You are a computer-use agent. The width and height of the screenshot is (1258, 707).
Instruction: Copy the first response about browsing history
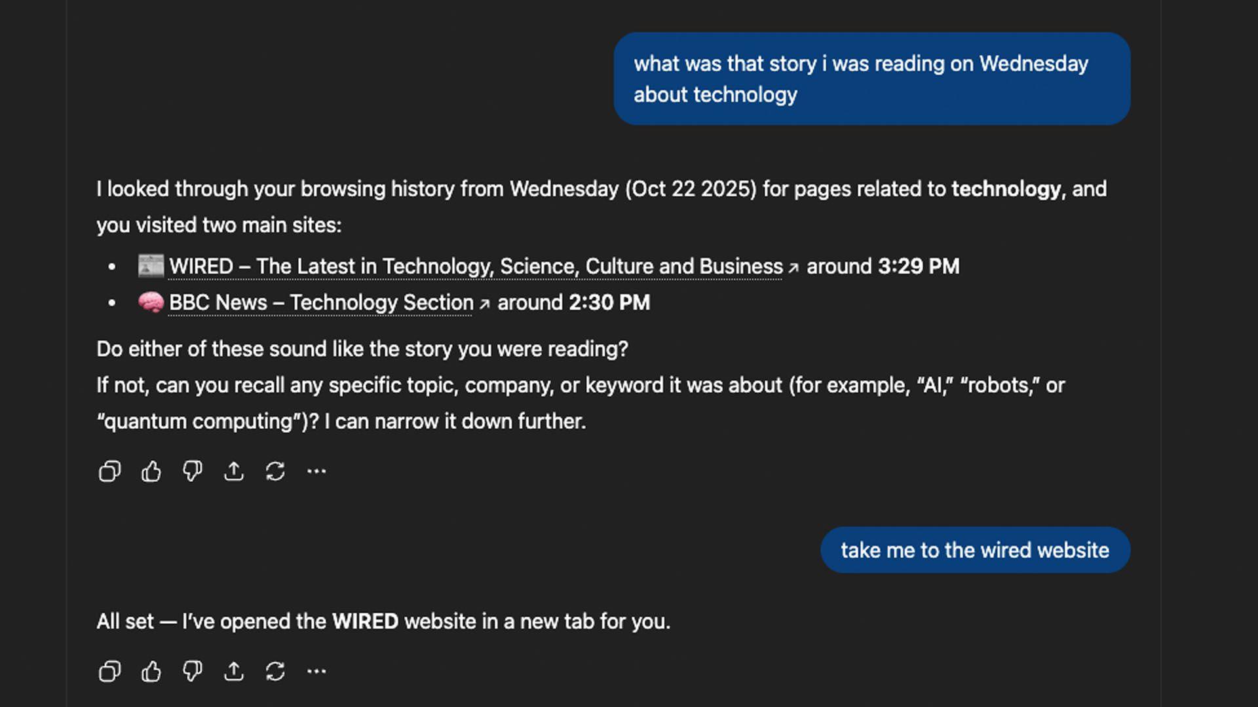point(109,471)
